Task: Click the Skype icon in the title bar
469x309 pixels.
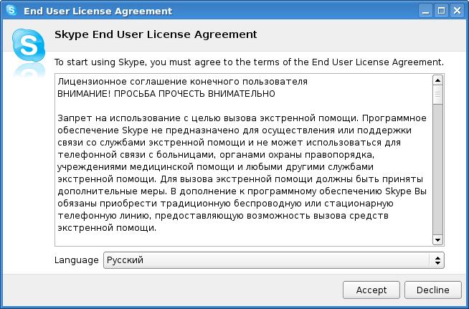Action: [x=11, y=11]
